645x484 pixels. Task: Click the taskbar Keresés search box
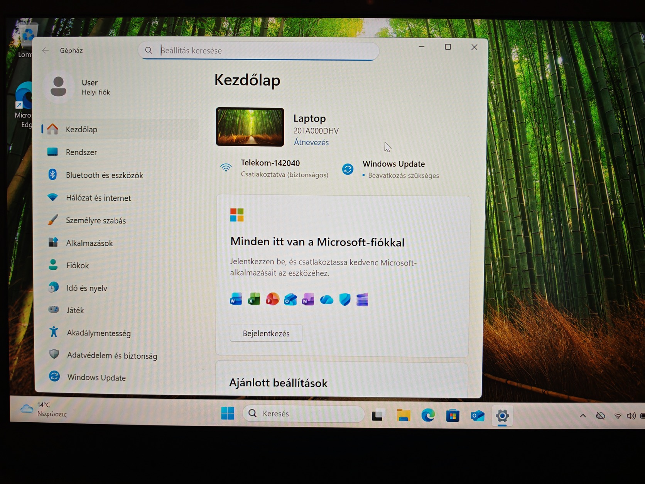click(303, 413)
